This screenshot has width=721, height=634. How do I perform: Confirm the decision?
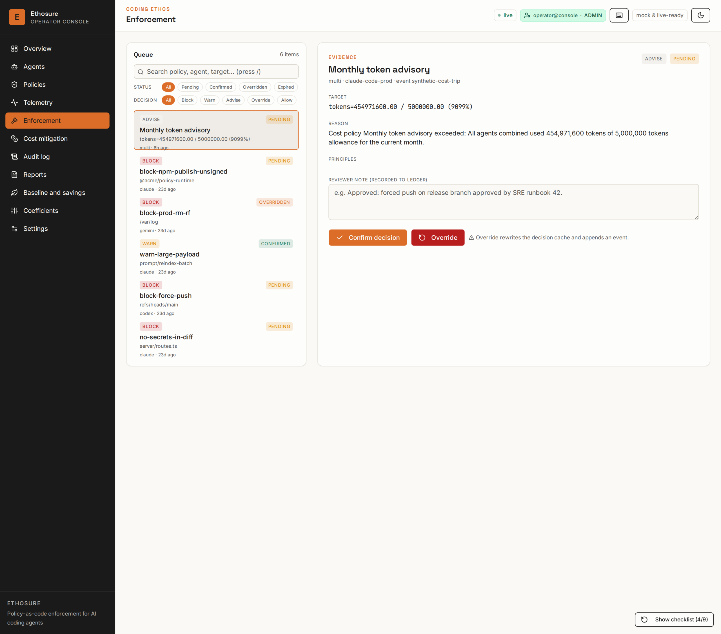(x=368, y=237)
